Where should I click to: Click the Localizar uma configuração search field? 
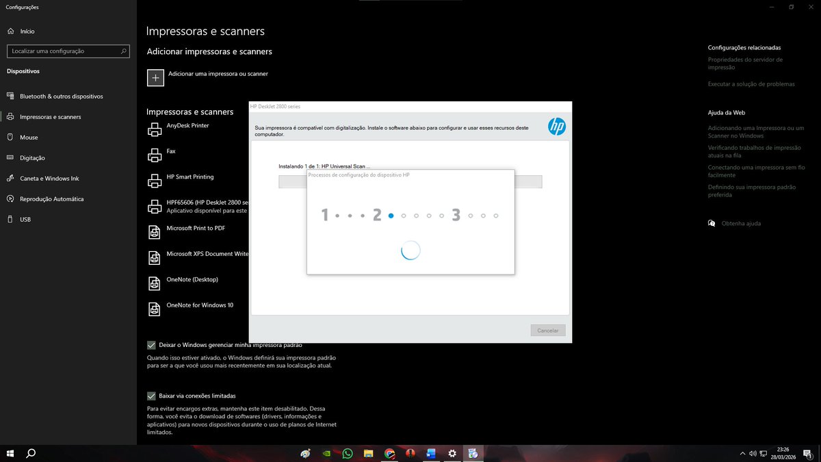click(68, 51)
